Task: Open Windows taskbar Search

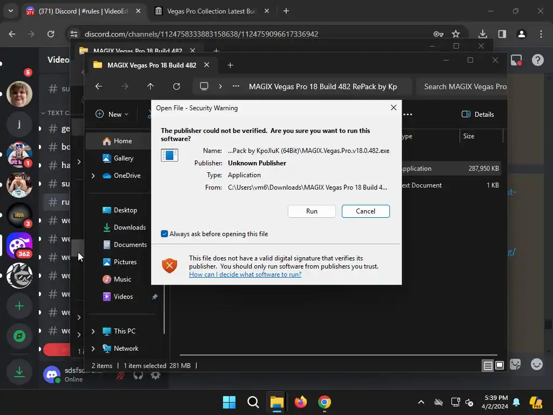Action: pyautogui.click(x=253, y=402)
